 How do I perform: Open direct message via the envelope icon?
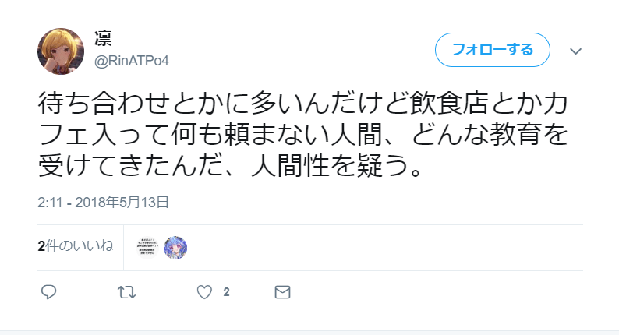pos(282,292)
